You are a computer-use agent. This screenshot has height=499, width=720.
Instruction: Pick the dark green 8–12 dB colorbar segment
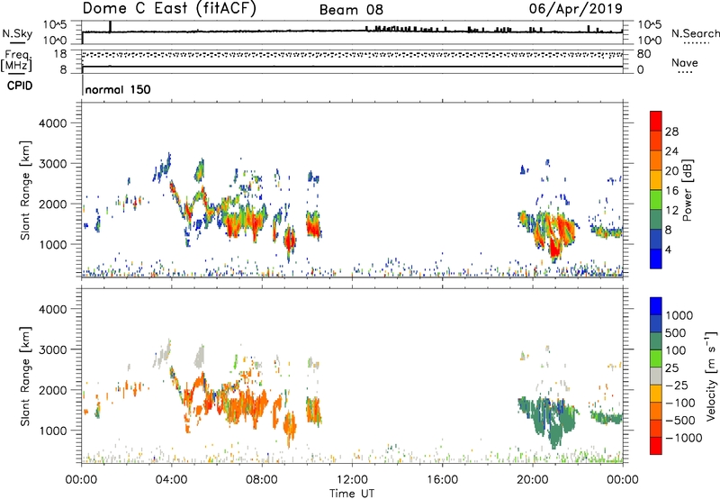656,220
